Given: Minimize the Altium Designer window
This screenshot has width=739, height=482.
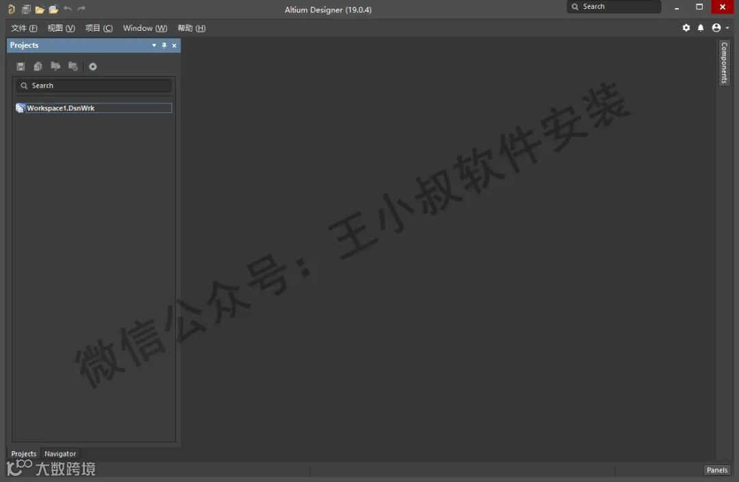Looking at the screenshot, I should (677, 7).
